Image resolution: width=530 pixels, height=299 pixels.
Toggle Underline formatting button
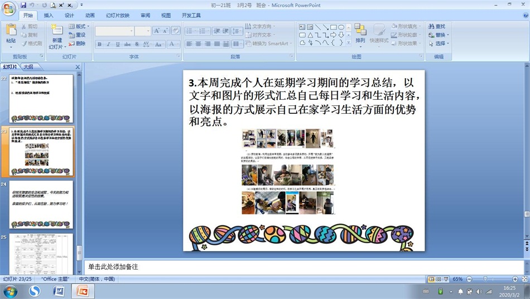(x=117, y=44)
